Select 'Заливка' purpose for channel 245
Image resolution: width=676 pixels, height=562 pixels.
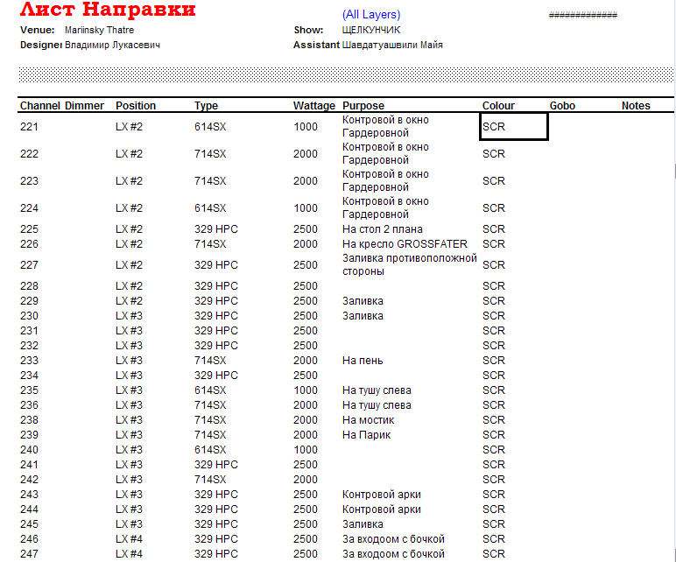click(363, 524)
